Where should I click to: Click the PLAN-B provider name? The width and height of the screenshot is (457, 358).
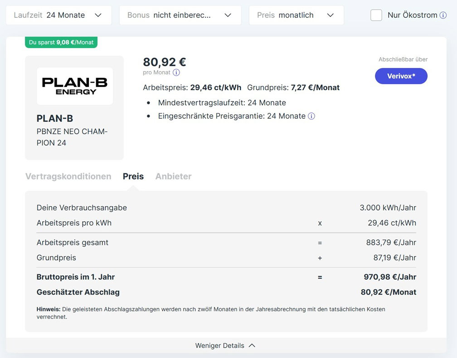coord(55,119)
